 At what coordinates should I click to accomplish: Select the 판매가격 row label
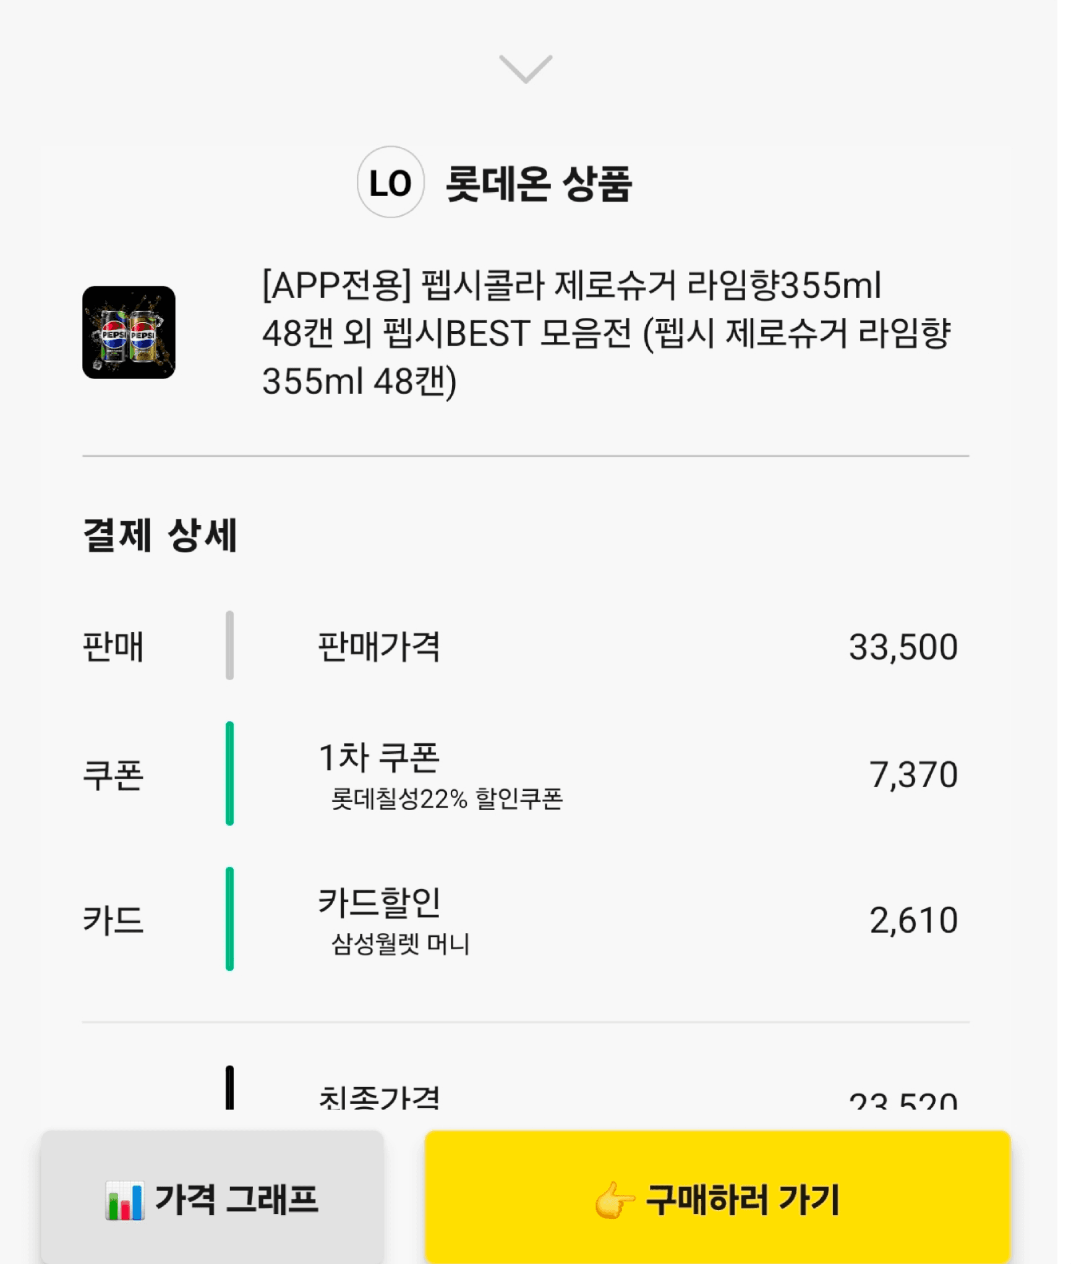(378, 647)
